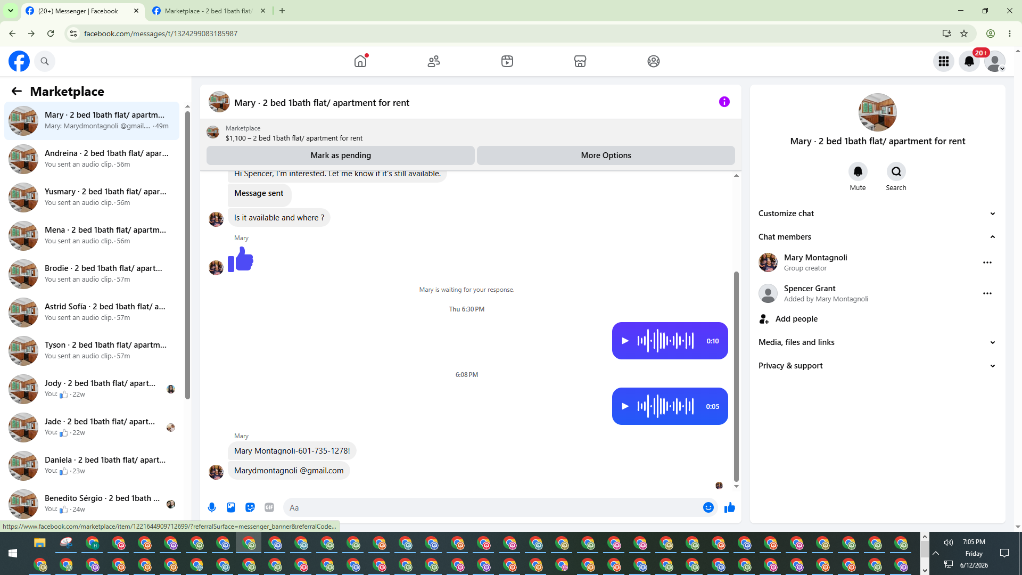Screen dimensions: 1022x575
Task: Open the account profile avatar menu
Action: 995,61
